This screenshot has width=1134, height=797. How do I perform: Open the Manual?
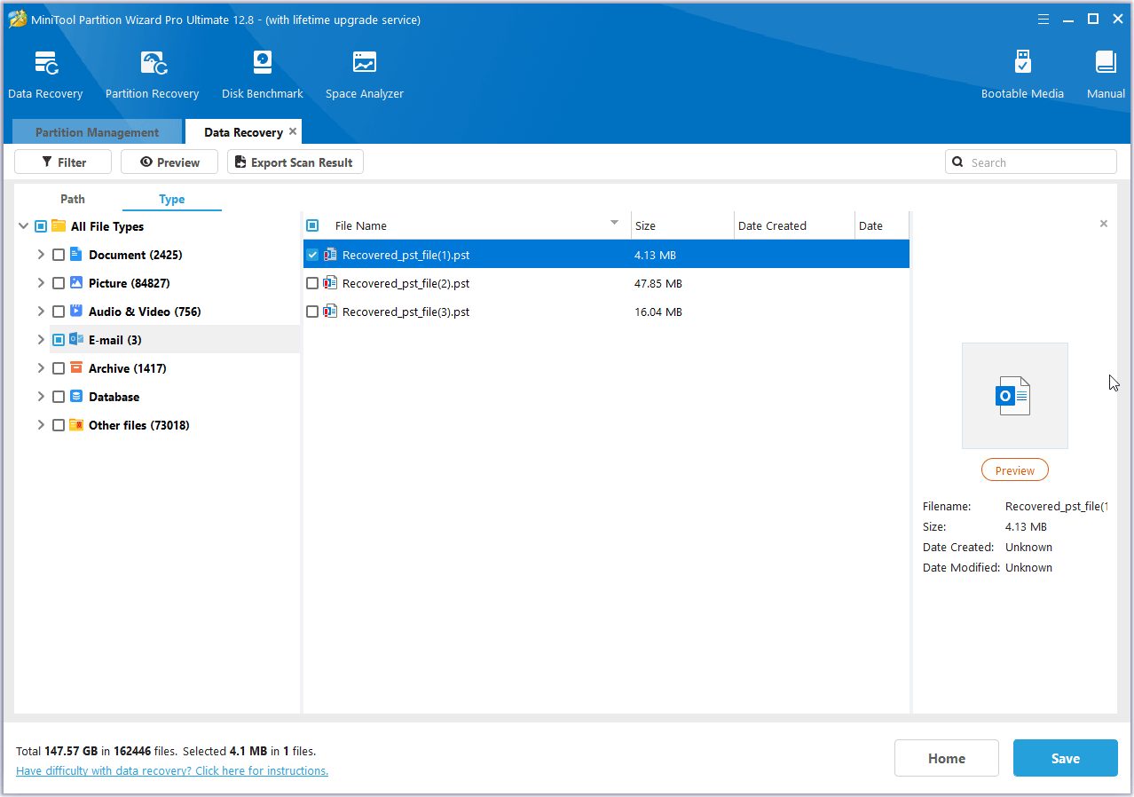1106,73
